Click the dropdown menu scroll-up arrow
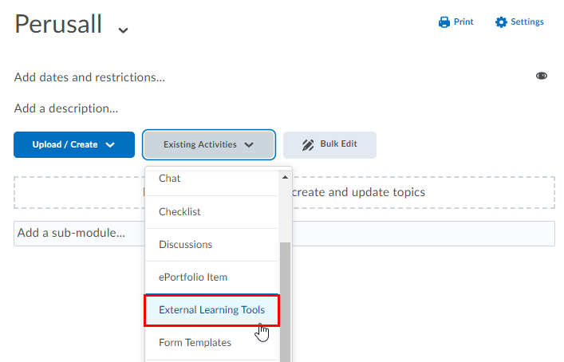The image size is (564, 362). (286, 177)
